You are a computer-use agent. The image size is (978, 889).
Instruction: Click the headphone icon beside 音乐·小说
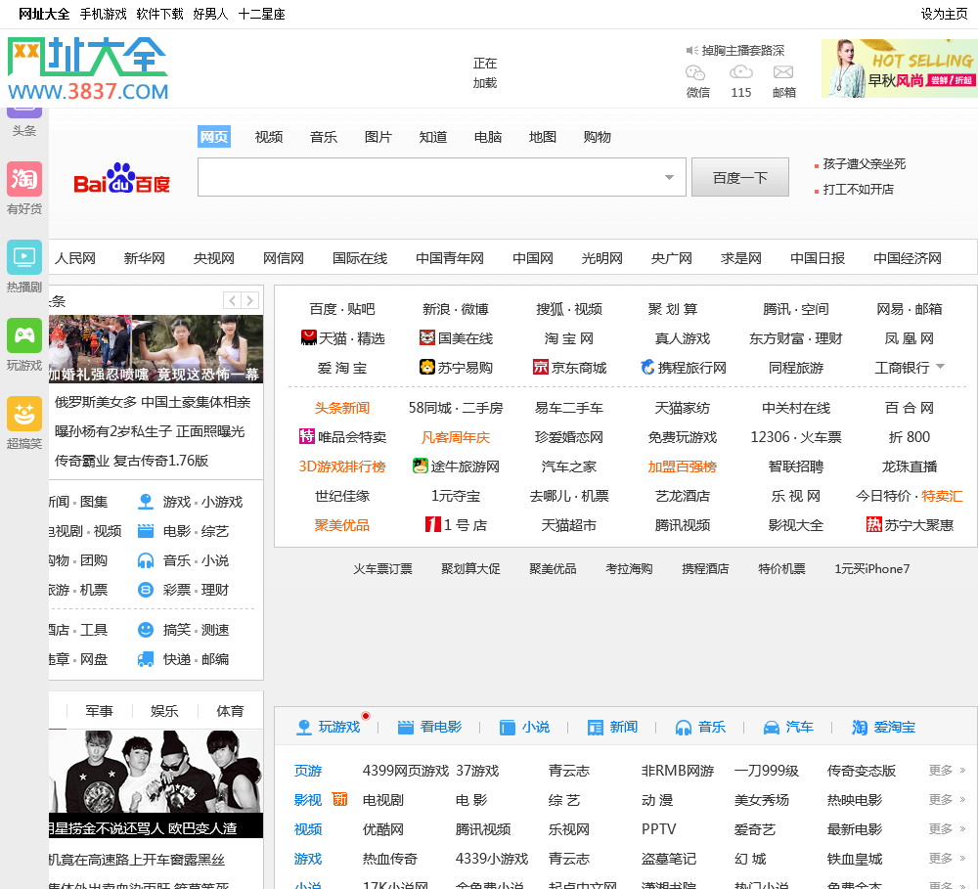(x=146, y=560)
